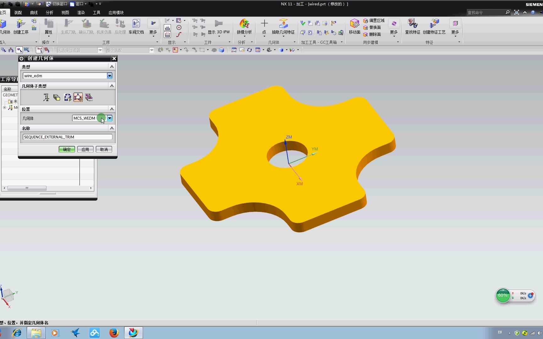
Task: Open the 分析 ribbon tab
Action: point(49,13)
